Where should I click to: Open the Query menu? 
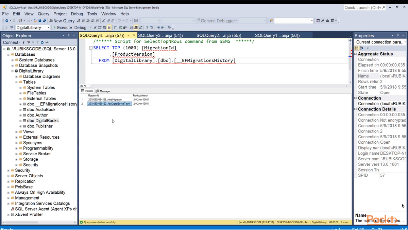click(x=44, y=14)
